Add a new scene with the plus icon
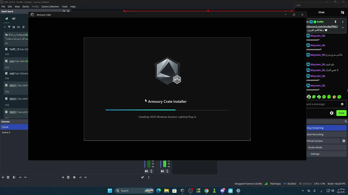Image resolution: width=348 pixels, height=195 pixels. coord(3,177)
